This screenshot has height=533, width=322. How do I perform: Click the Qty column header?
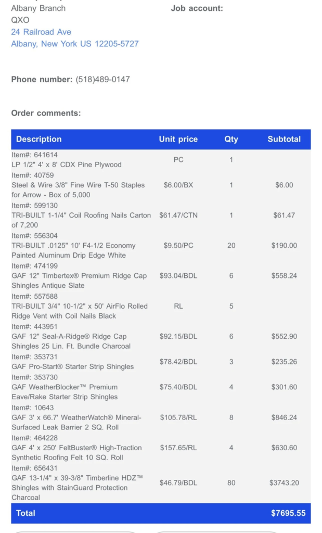coord(231,139)
